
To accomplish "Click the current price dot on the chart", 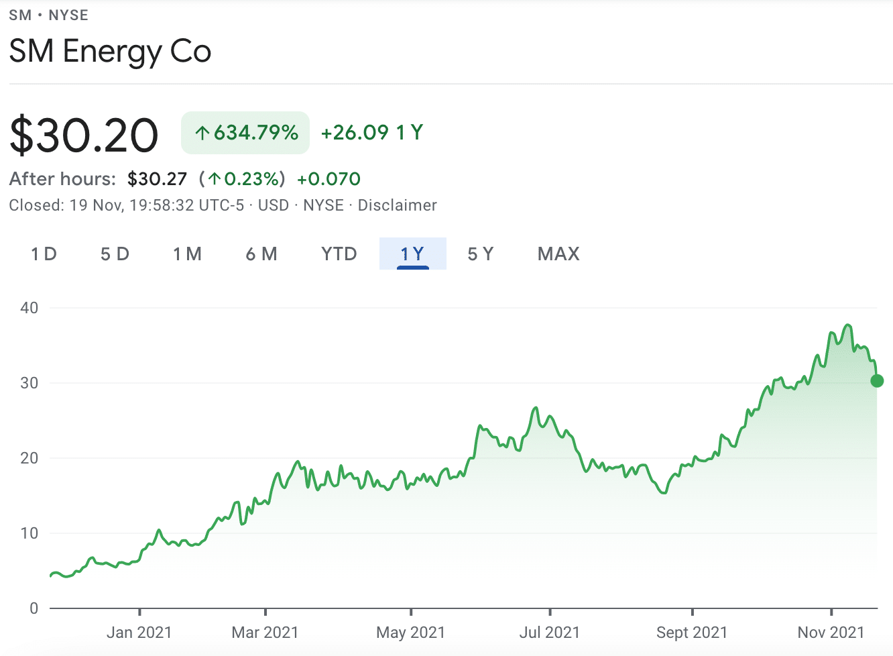I will point(876,381).
